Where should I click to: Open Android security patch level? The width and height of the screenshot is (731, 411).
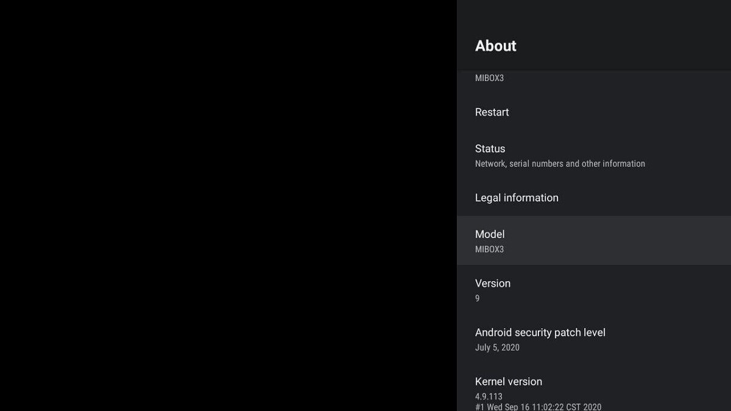point(540,332)
